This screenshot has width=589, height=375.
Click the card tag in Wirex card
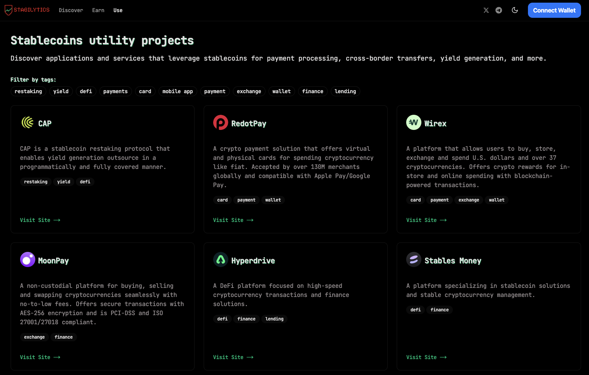(x=416, y=200)
